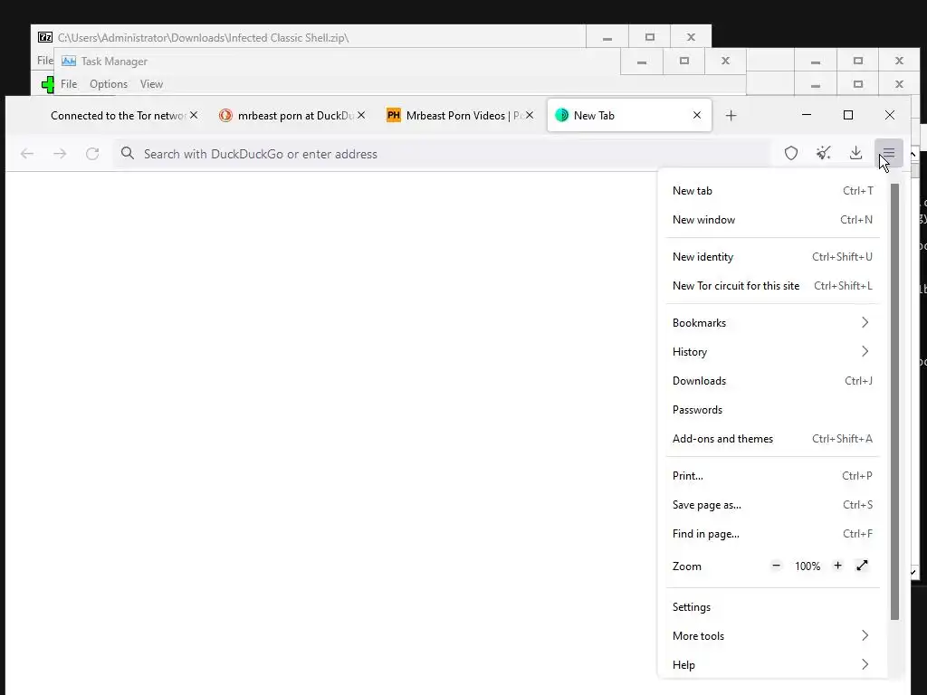This screenshot has height=695, width=927.
Task: Click the DuckDuckGo tab favicon
Action: 225,115
